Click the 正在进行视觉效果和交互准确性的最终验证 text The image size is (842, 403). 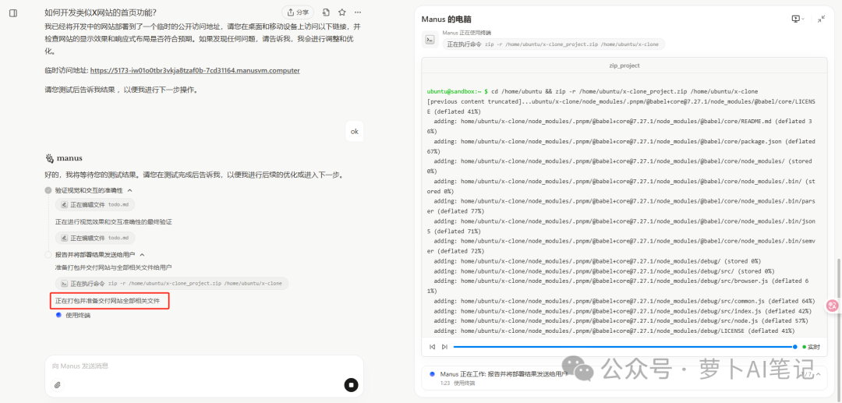point(113,221)
